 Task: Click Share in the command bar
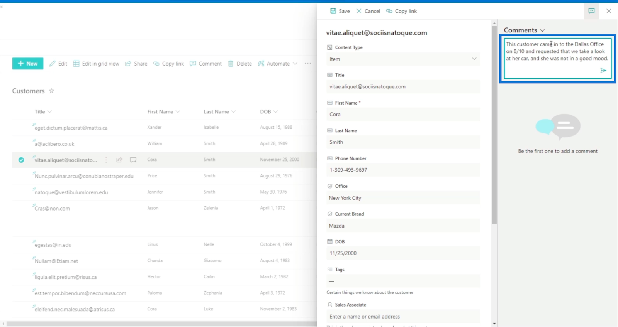[136, 64]
